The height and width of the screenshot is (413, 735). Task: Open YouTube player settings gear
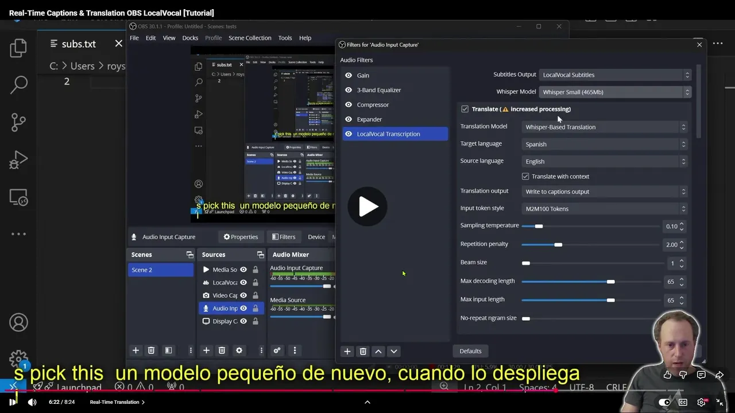[701, 402]
